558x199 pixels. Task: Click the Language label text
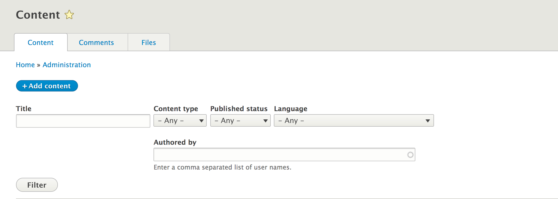[291, 109]
